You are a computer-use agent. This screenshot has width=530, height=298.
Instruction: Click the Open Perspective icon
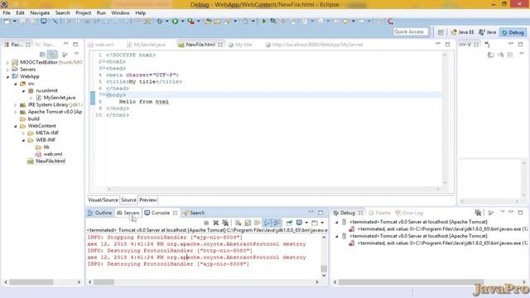pyautogui.click(x=441, y=32)
